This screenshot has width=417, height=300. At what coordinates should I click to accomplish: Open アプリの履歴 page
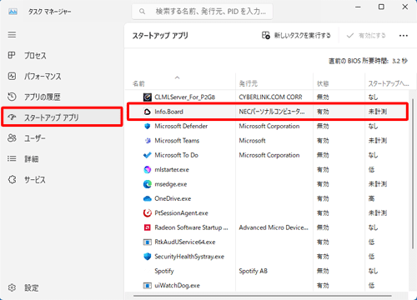pos(62,97)
